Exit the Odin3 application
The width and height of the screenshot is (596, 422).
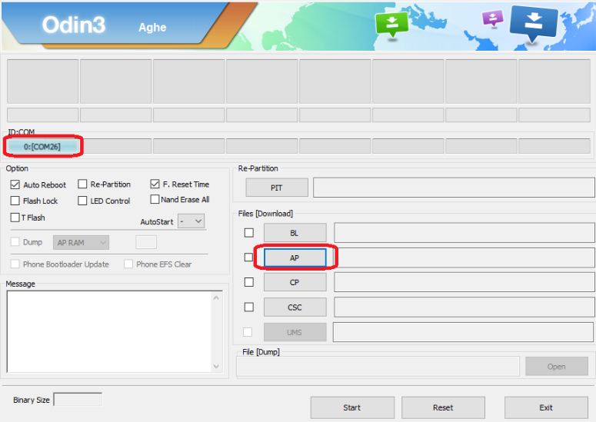pyautogui.click(x=546, y=407)
